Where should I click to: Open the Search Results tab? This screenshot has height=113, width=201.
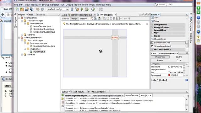pyautogui.click(x=78, y=92)
